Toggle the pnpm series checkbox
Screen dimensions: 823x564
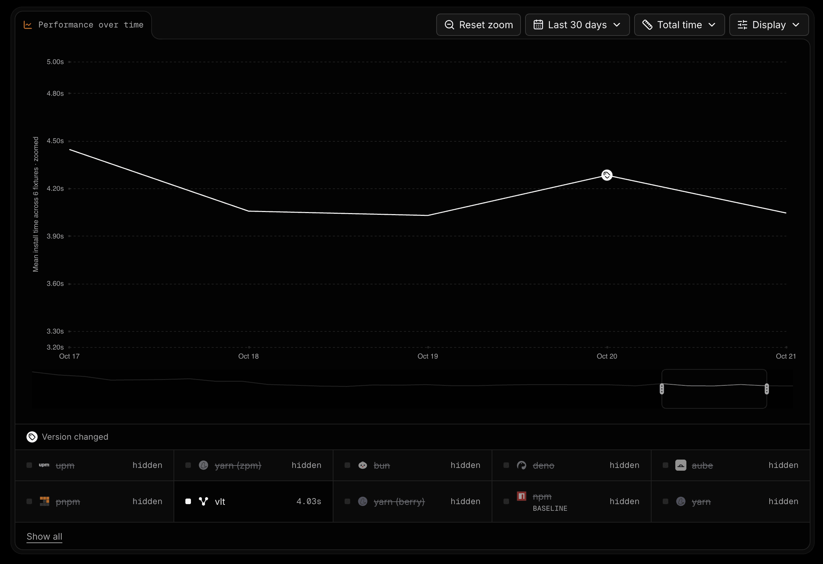tap(29, 501)
